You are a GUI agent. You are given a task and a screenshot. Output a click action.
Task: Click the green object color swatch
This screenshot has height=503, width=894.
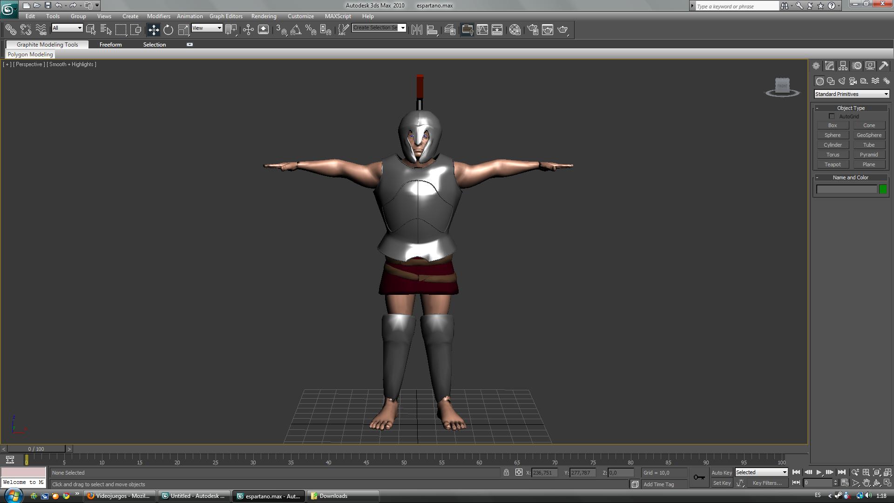(x=883, y=189)
